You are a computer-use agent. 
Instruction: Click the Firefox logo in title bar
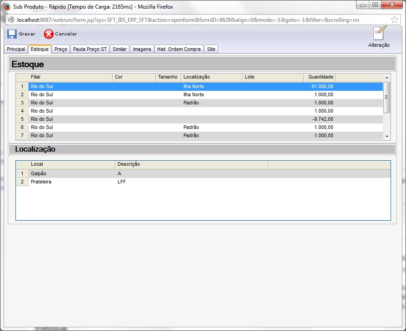pos(7,6)
